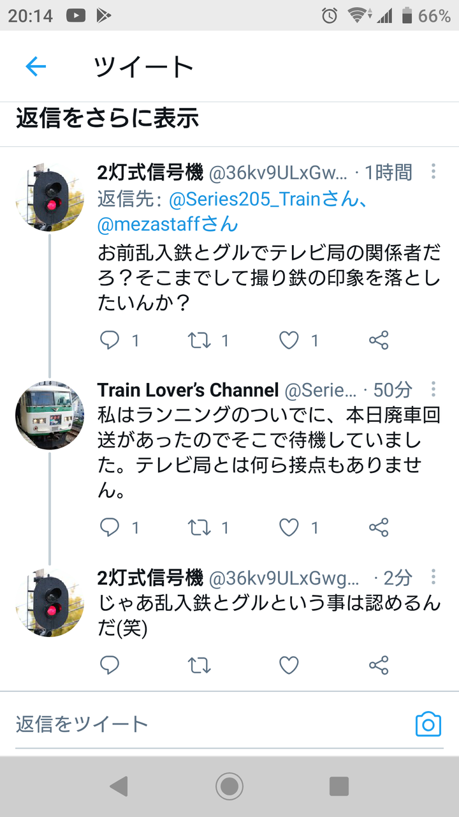Tap the 返信をツイート reply field

tap(210, 724)
